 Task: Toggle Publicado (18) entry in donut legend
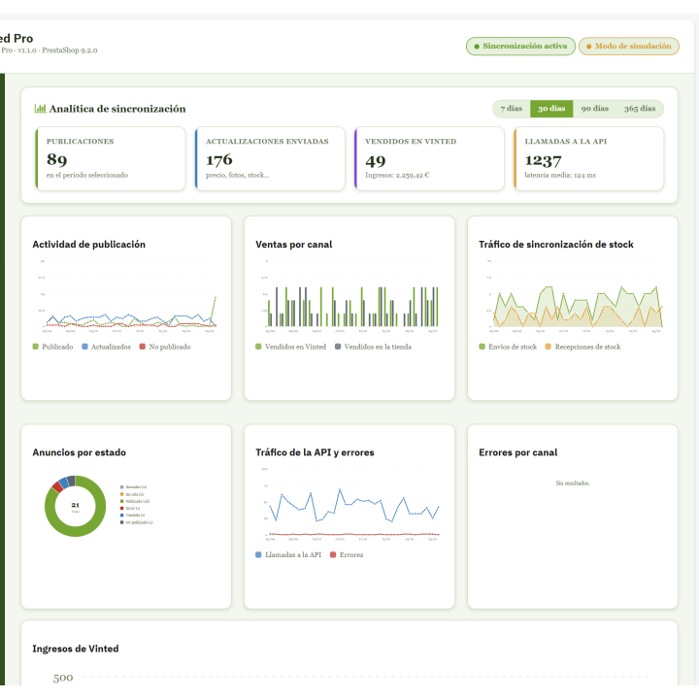tap(135, 502)
